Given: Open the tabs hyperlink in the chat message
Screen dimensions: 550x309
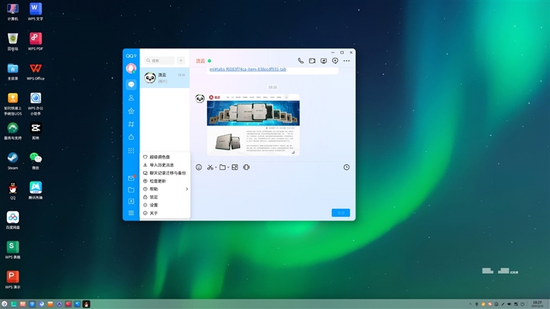Looking at the screenshot, I should coord(247,69).
